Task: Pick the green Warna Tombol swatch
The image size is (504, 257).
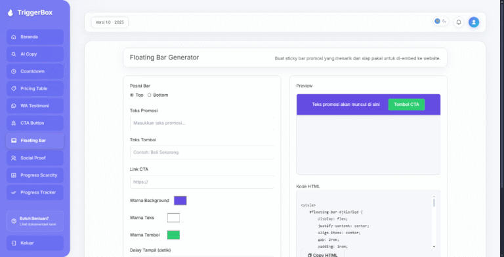Action: 173,235
